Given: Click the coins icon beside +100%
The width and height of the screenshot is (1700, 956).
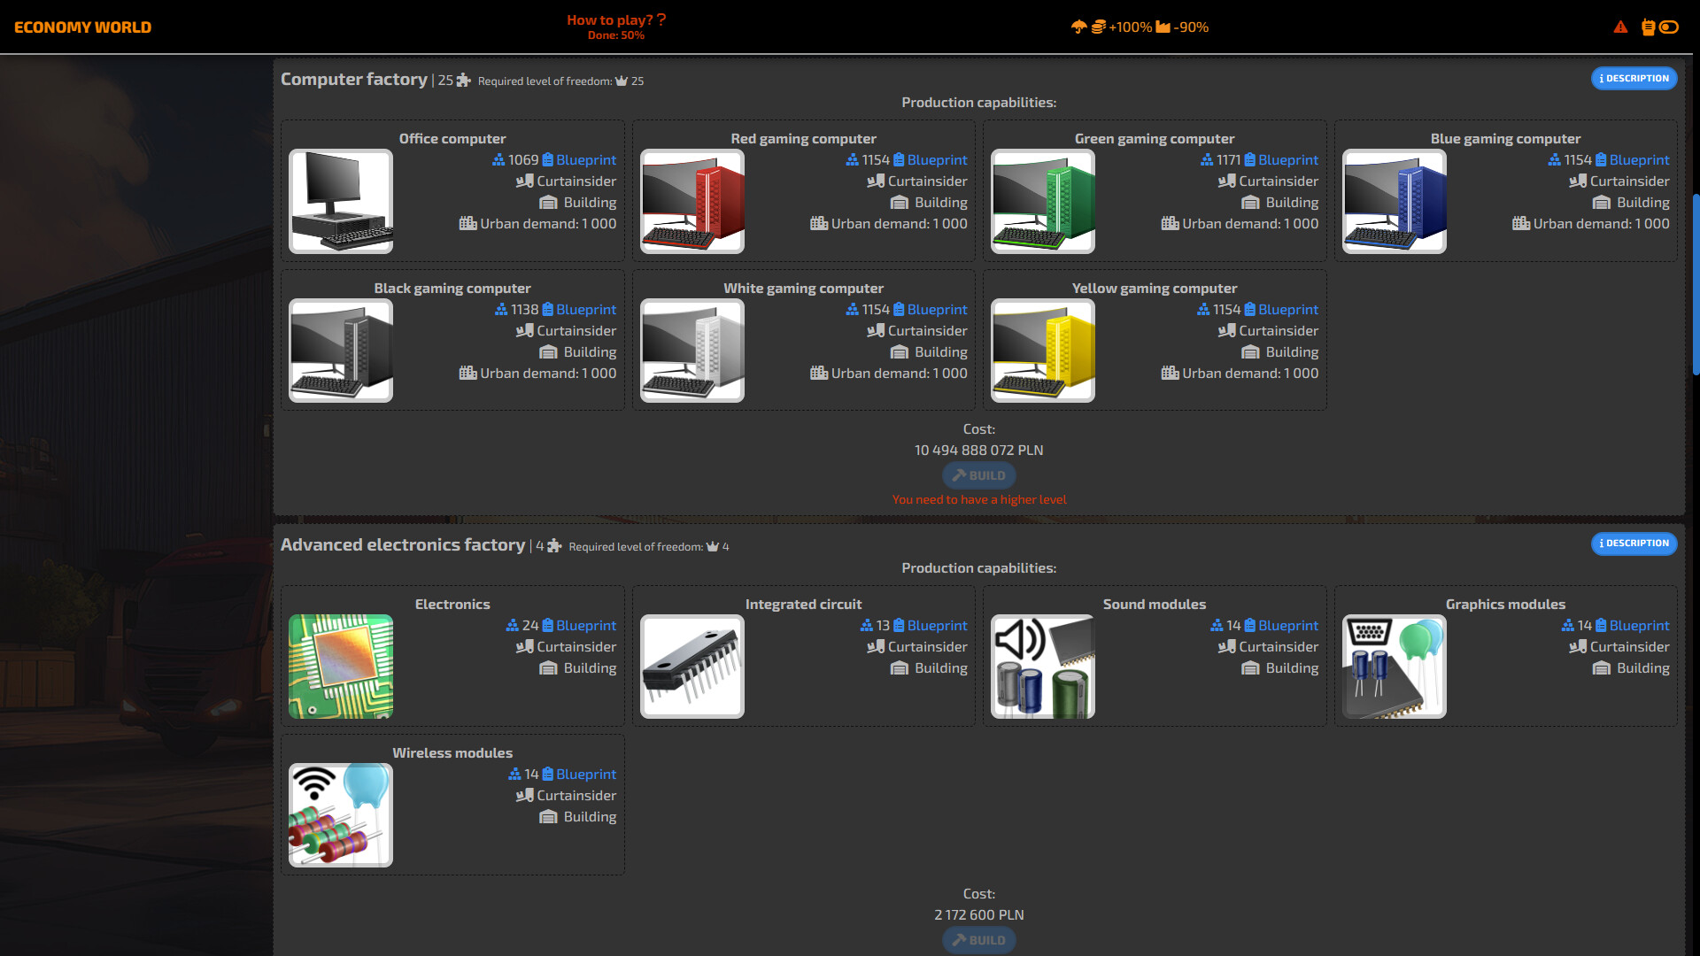Looking at the screenshot, I should [x=1097, y=27].
